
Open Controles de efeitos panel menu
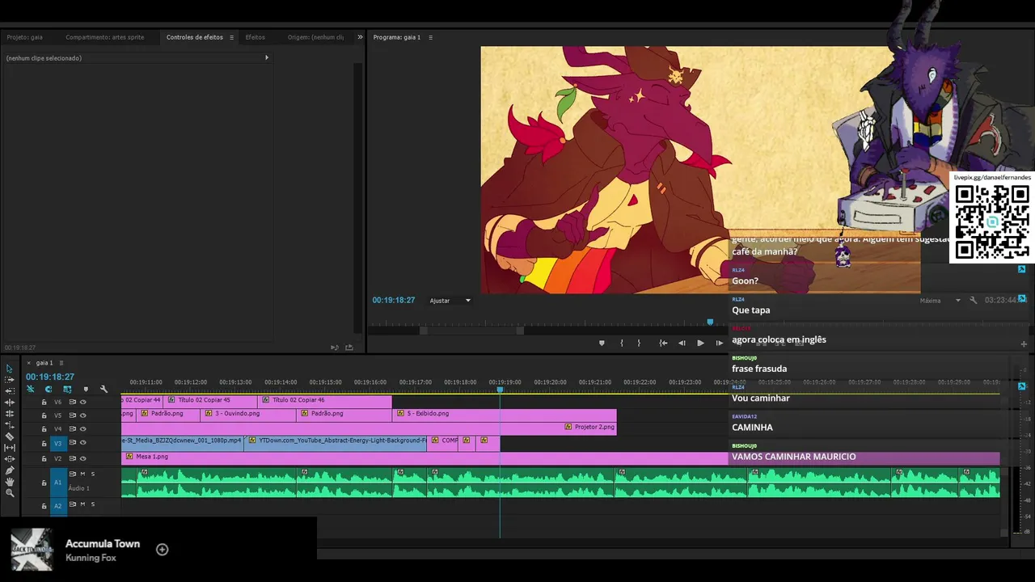(231, 37)
